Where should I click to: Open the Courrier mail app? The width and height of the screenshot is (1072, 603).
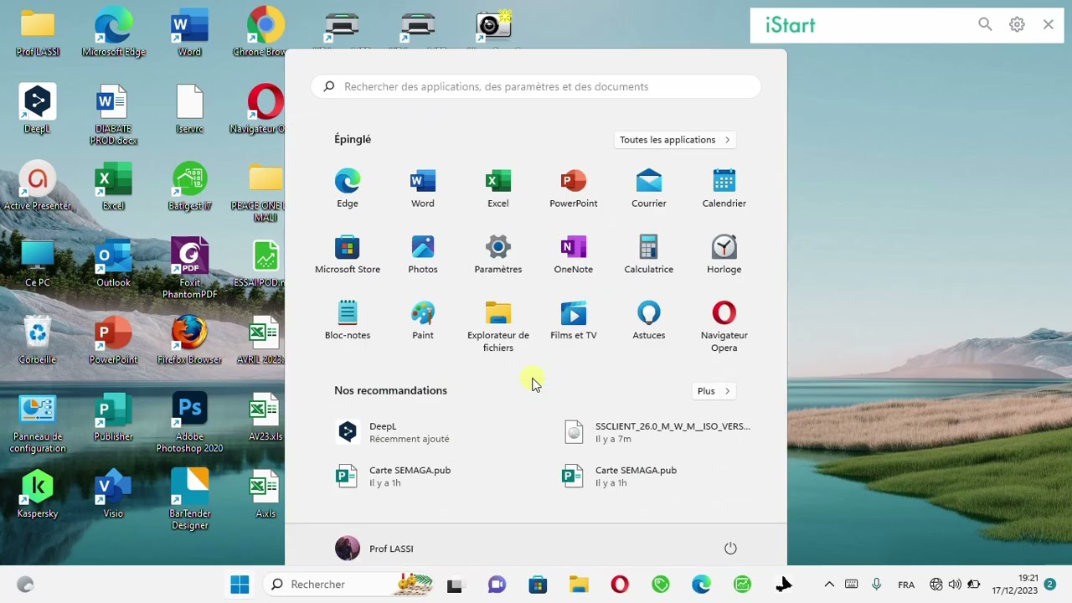coord(648,188)
